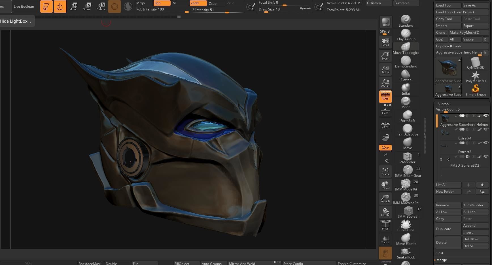
Task: Click the Duplicate subtool button
Action: pyautogui.click(x=448, y=229)
